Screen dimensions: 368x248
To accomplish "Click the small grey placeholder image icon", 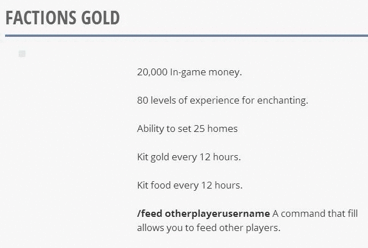I will (x=22, y=54).
